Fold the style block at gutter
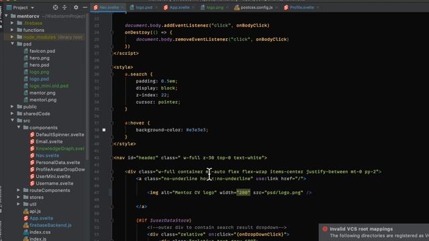 112,67
